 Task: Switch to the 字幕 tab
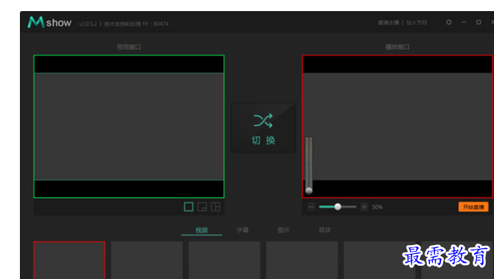click(x=243, y=230)
